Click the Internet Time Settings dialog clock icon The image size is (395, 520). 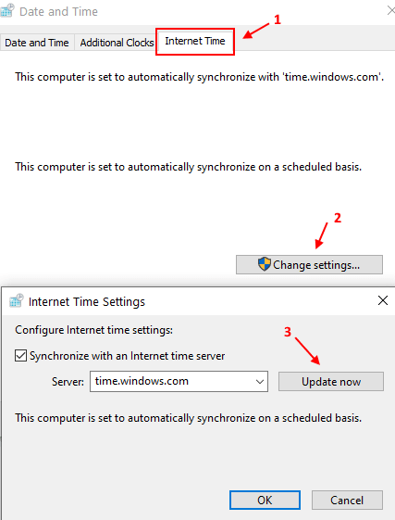pyautogui.click(x=17, y=300)
